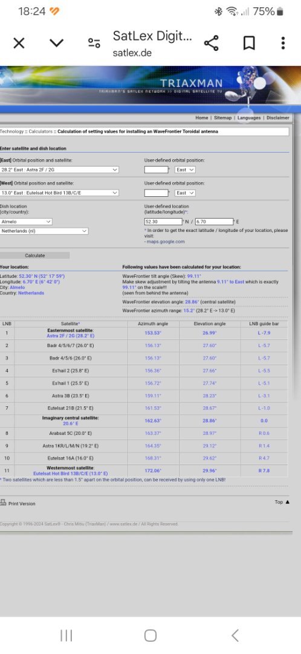The height and width of the screenshot is (654, 301).
Task: Open the Sitemap menu link
Action: tap(223, 117)
